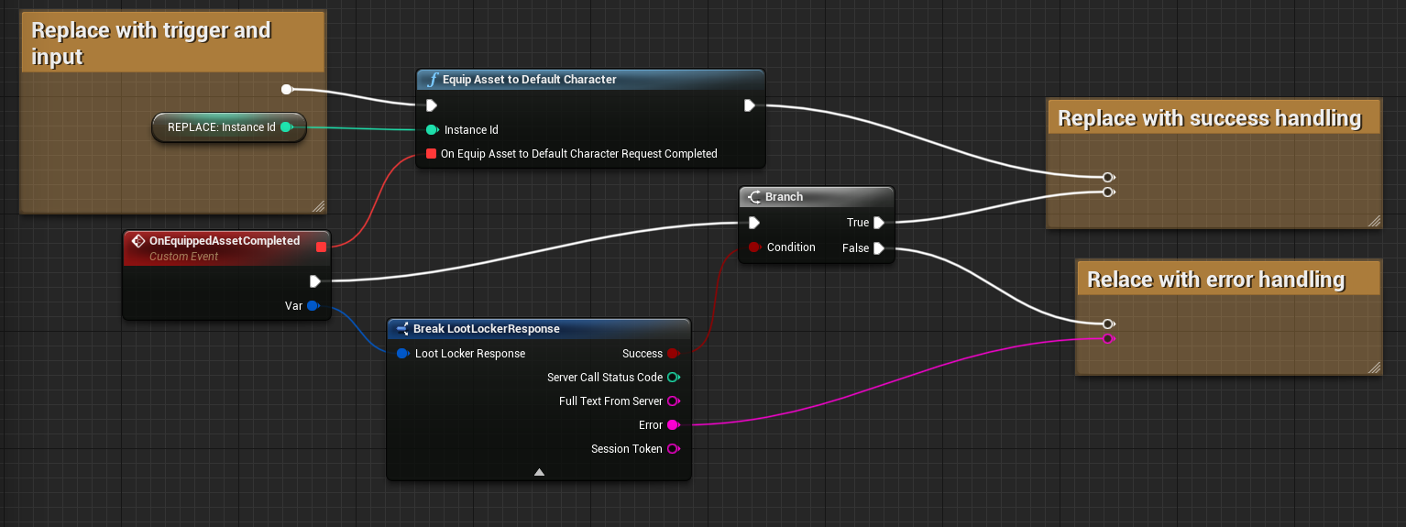The width and height of the screenshot is (1406, 527).
Task: Click the Branch node's True output pin
Action: pos(878,223)
